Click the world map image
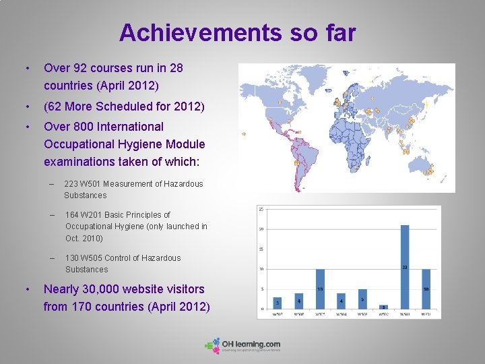Image resolution: width=485 pixels, height=364 pixels. [x=347, y=128]
